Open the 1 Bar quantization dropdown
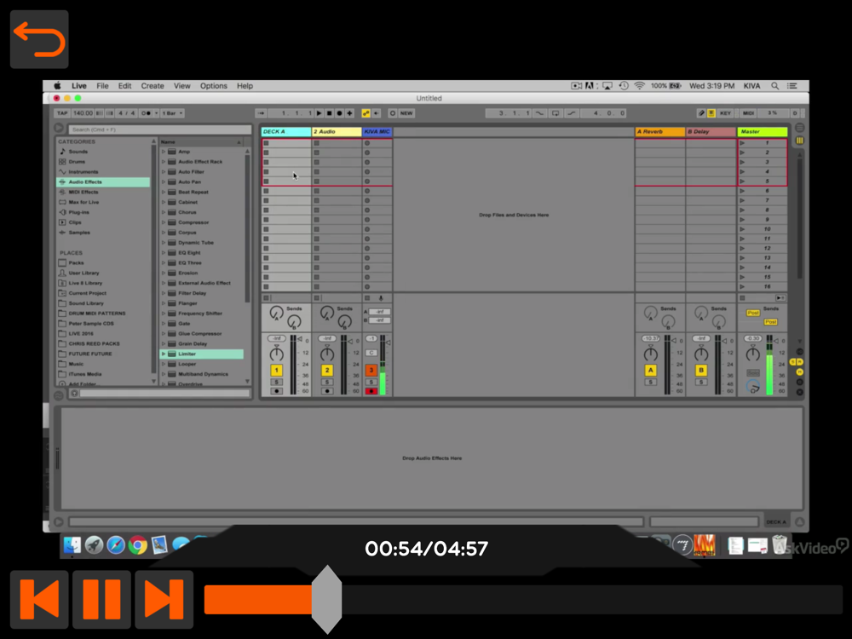 [172, 113]
